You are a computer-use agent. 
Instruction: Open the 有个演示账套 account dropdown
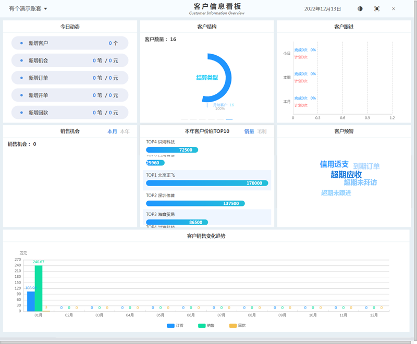28,8
